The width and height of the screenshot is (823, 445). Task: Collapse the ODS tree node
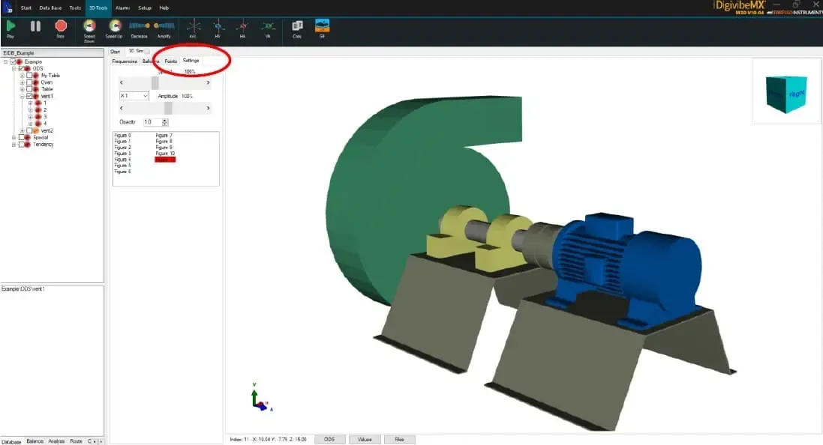(14, 69)
